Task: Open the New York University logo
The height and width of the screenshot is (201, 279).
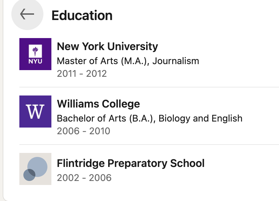Action: [35, 54]
